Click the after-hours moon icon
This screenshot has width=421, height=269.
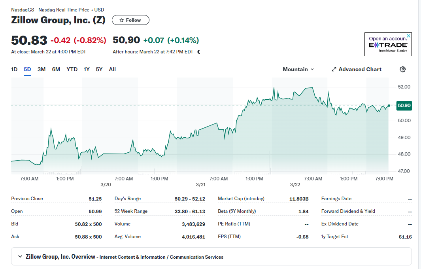tap(199, 52)
